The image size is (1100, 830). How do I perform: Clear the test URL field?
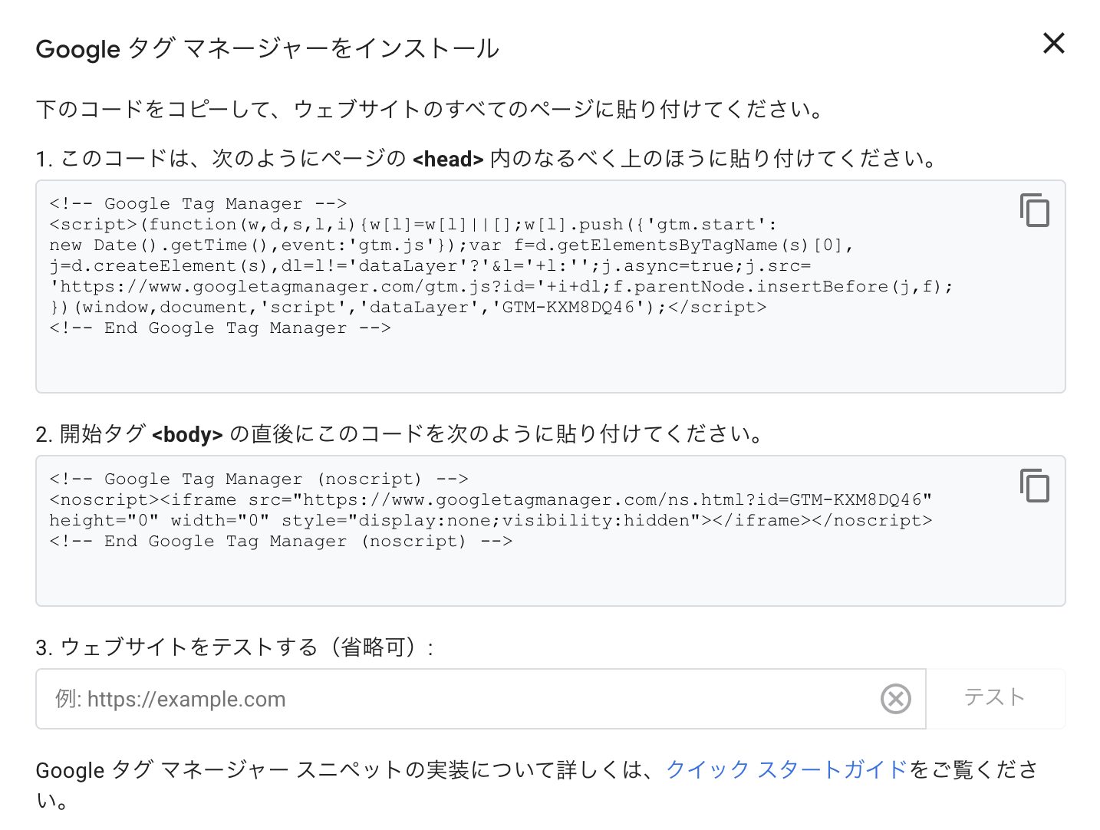tap(895, 699)
